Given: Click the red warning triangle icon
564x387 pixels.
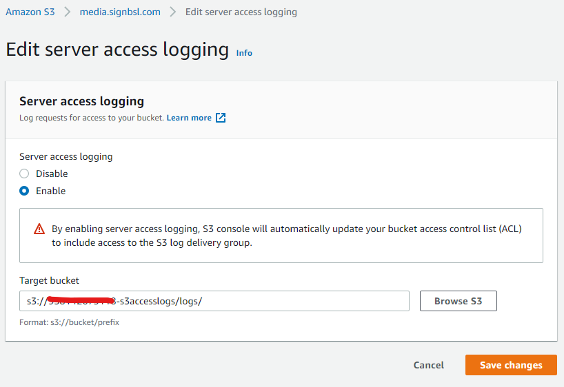Looking at the screenshot, I should [39, 229].
